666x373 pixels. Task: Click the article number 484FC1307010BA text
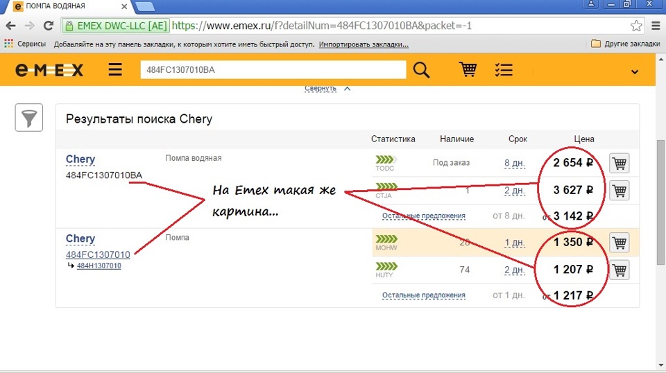(x=104, y=175)
